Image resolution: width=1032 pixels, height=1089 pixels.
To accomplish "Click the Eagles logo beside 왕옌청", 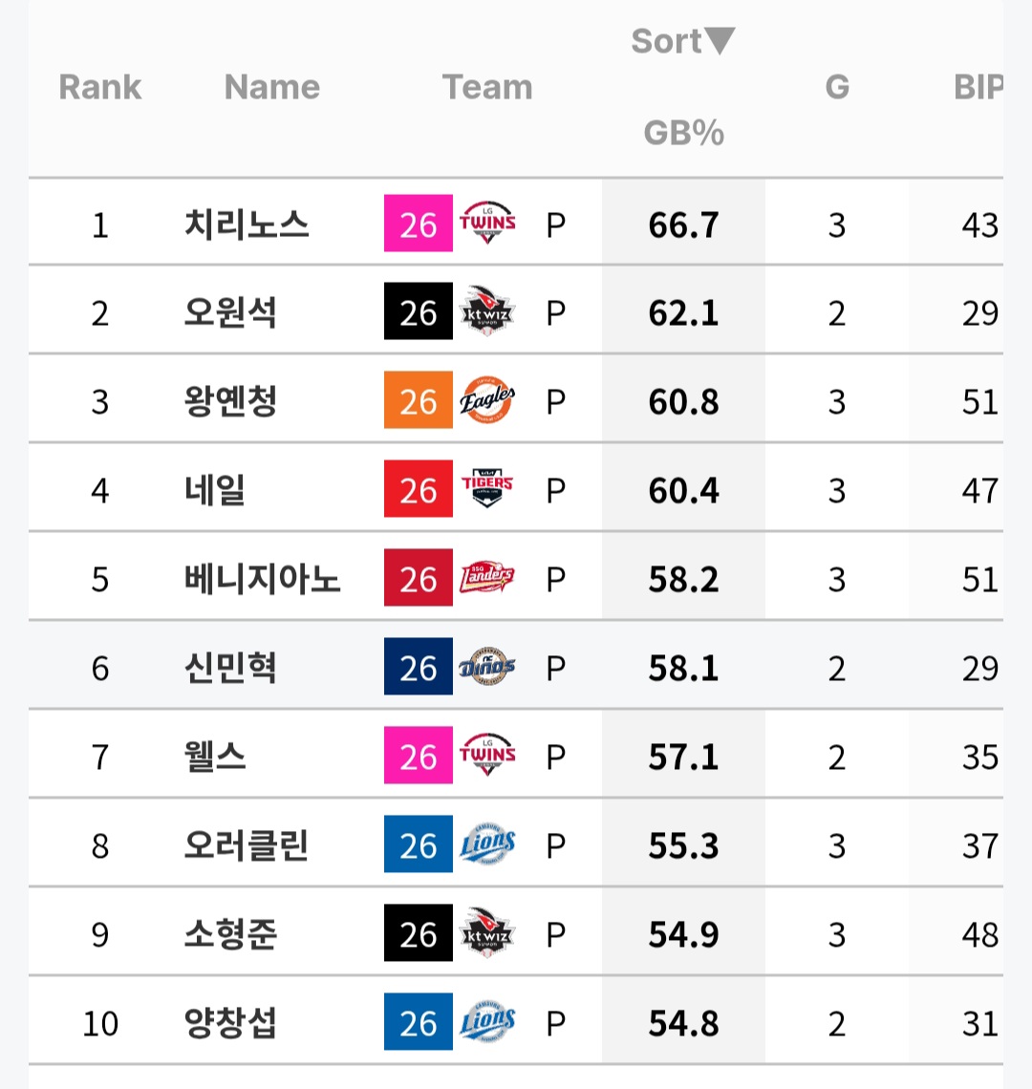I will [487, 401].
